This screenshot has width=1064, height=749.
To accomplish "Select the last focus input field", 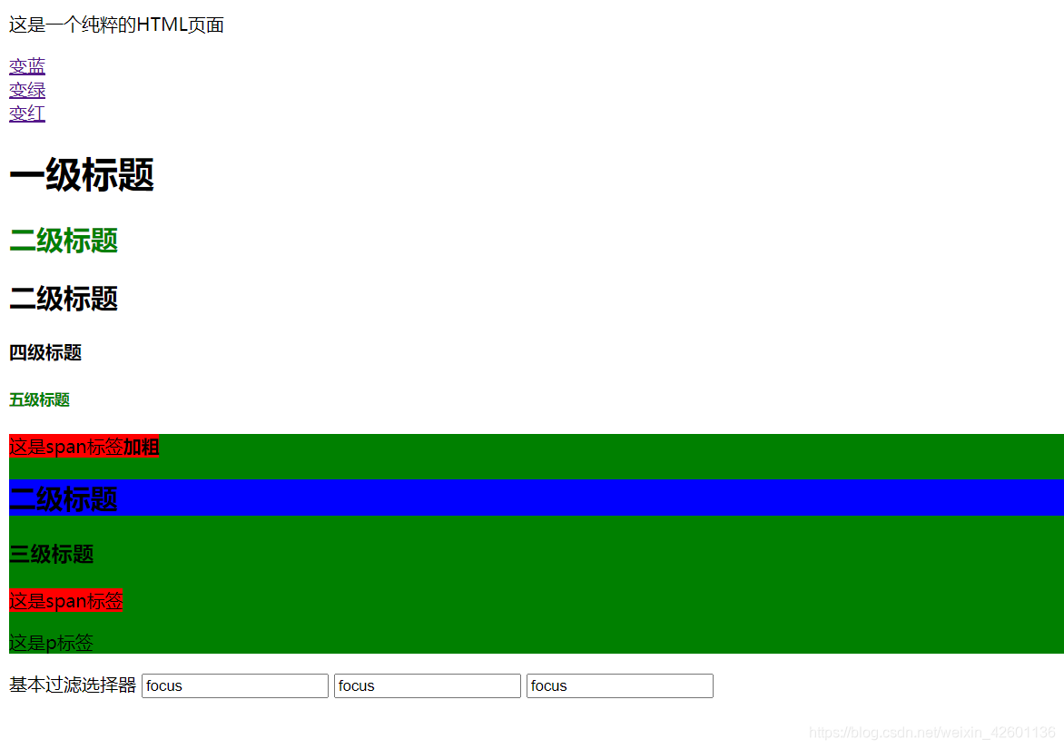I will point(619,686).
